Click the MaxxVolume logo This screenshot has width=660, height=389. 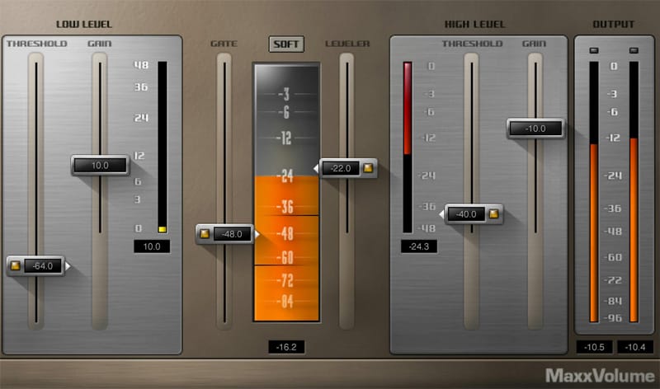coord(600,376)
